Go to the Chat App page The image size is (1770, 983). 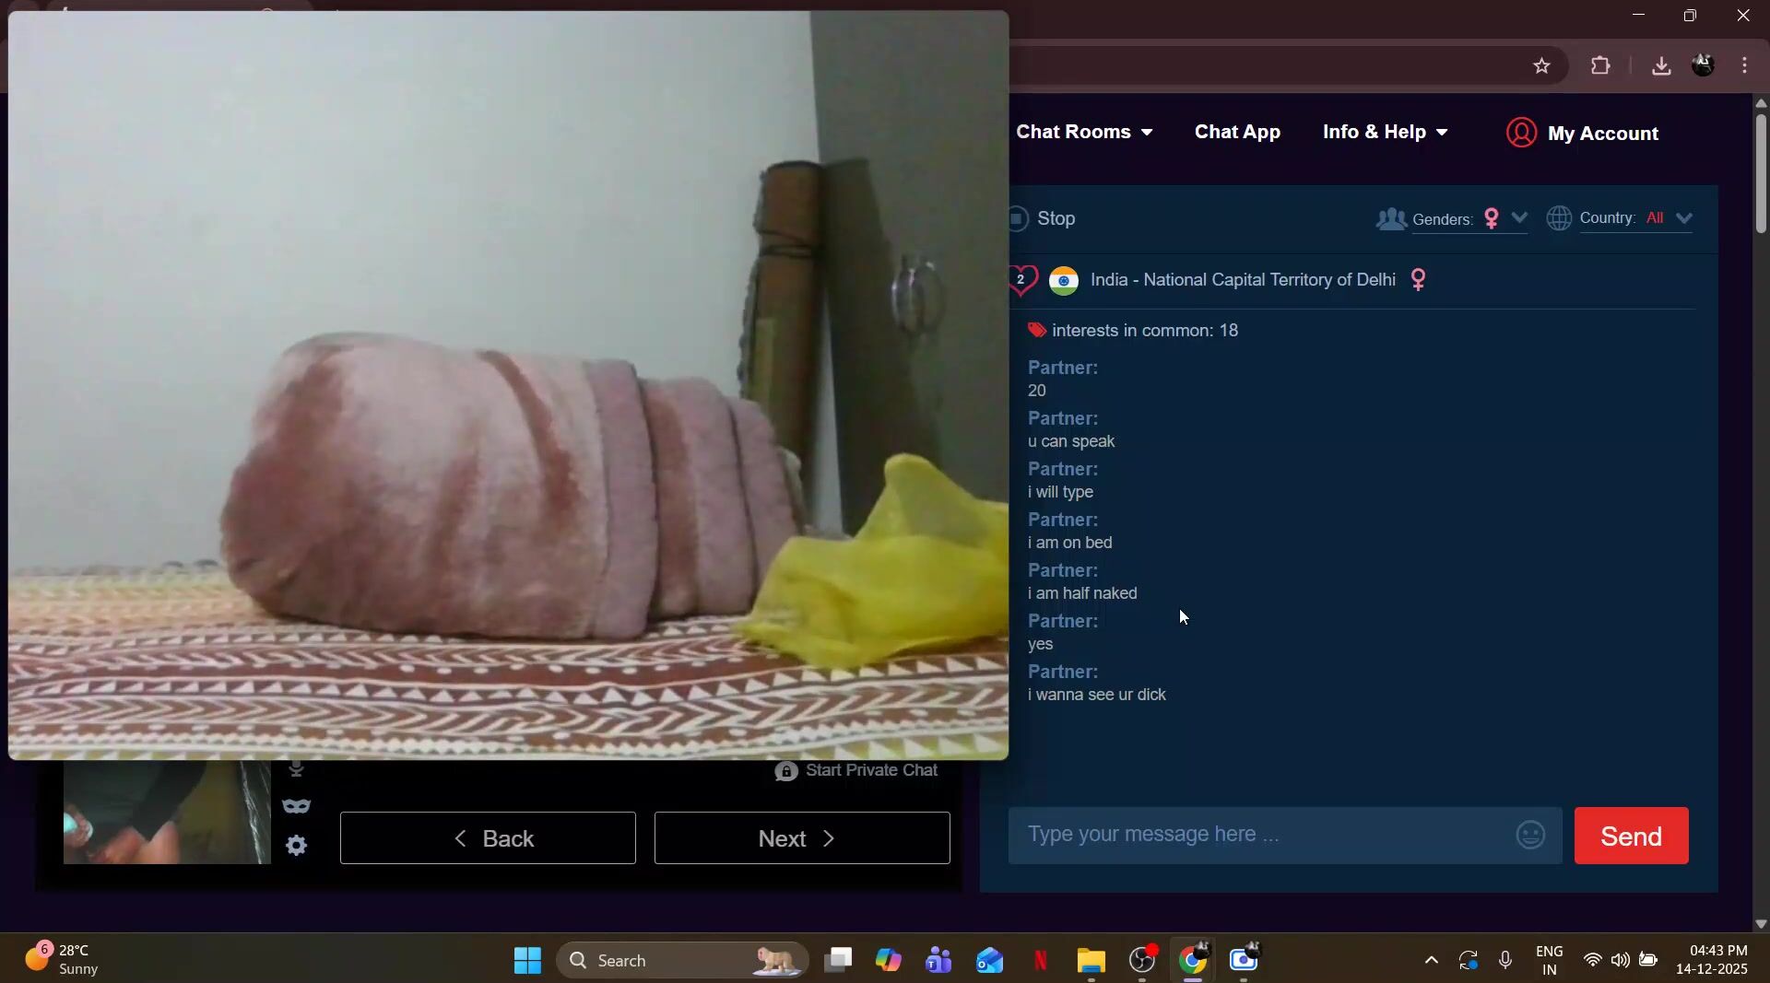tap(1237, 133)
